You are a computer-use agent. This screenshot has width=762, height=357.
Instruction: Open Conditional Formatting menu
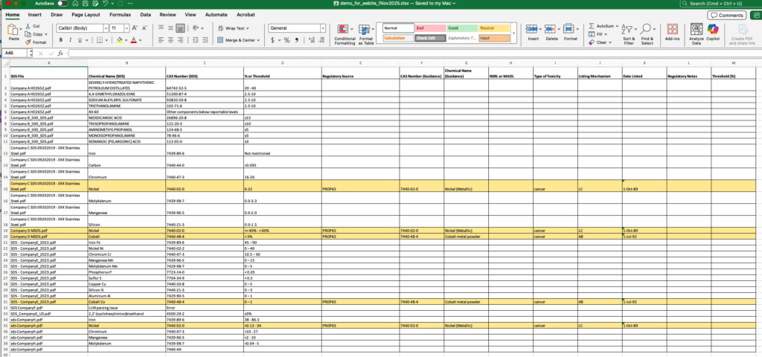point(345,33)
